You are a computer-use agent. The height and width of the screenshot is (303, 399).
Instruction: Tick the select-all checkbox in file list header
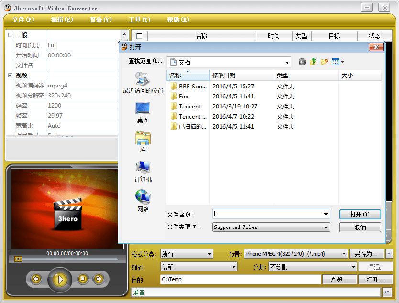139,36
